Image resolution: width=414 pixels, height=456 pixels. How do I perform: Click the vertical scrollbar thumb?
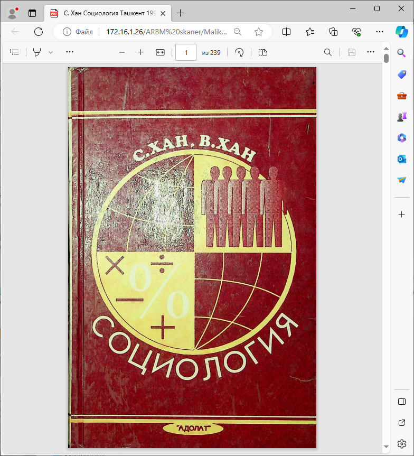pos(386,59)
